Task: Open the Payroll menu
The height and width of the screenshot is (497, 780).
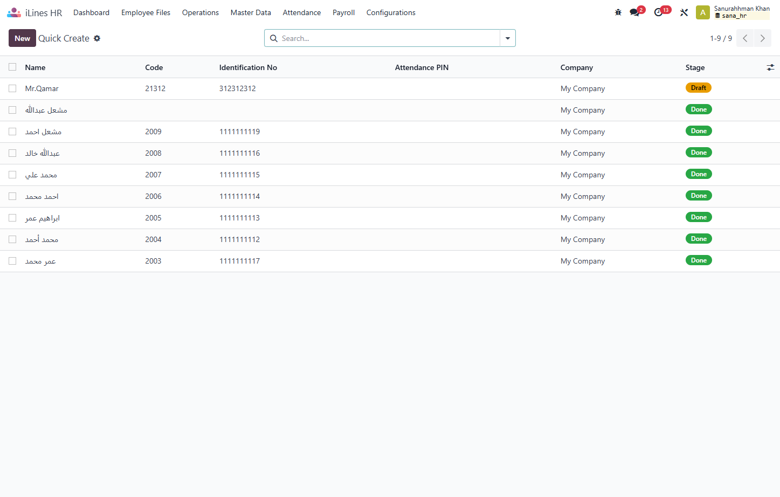Action: [343, 12]
